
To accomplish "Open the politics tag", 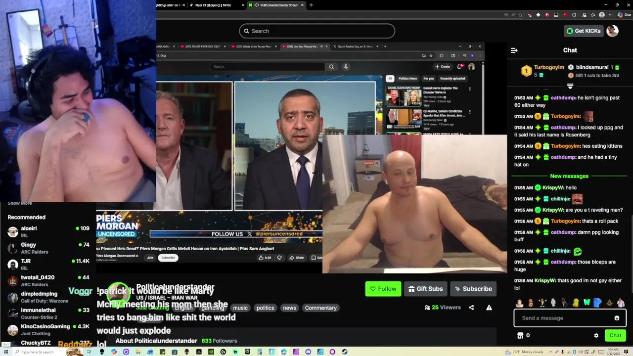I will click(265, 308).
